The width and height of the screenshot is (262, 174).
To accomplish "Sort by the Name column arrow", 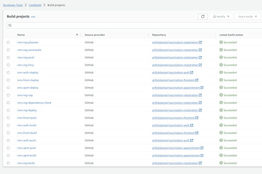I will pyautogui.click(x=77, y=35).
